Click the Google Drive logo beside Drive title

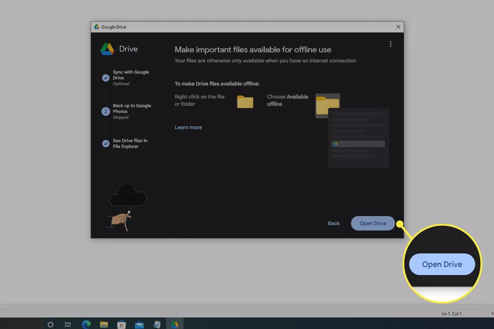coord(107,49)
